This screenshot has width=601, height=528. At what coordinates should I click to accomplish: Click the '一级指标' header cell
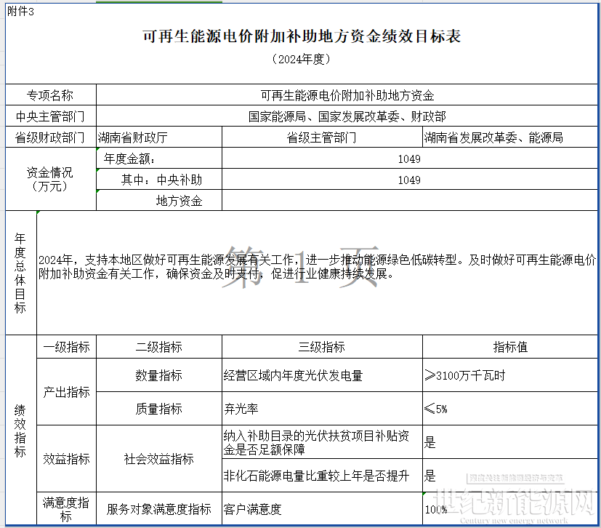point(66,347)
